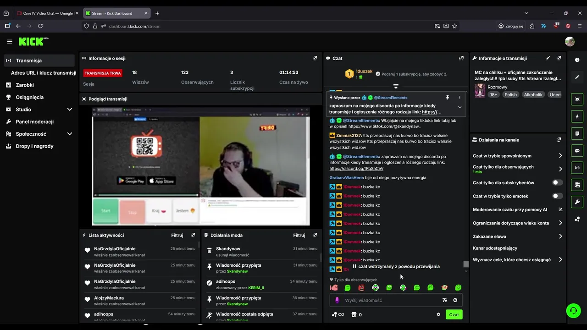The height and width of the screenshot is (330, 587).
Task: Click the KICK logo
Action: click(33, 42)
